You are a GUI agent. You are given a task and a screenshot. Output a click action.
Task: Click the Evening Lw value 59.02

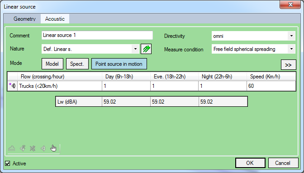174,101
